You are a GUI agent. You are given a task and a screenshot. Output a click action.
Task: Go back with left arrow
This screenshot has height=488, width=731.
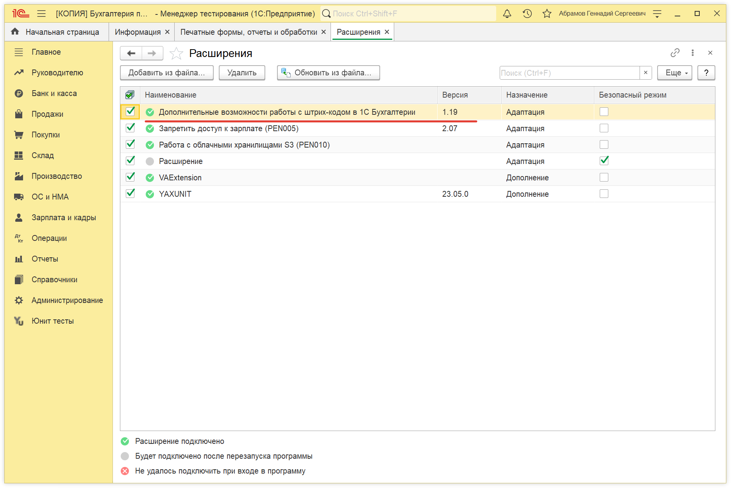coord(131,53)
